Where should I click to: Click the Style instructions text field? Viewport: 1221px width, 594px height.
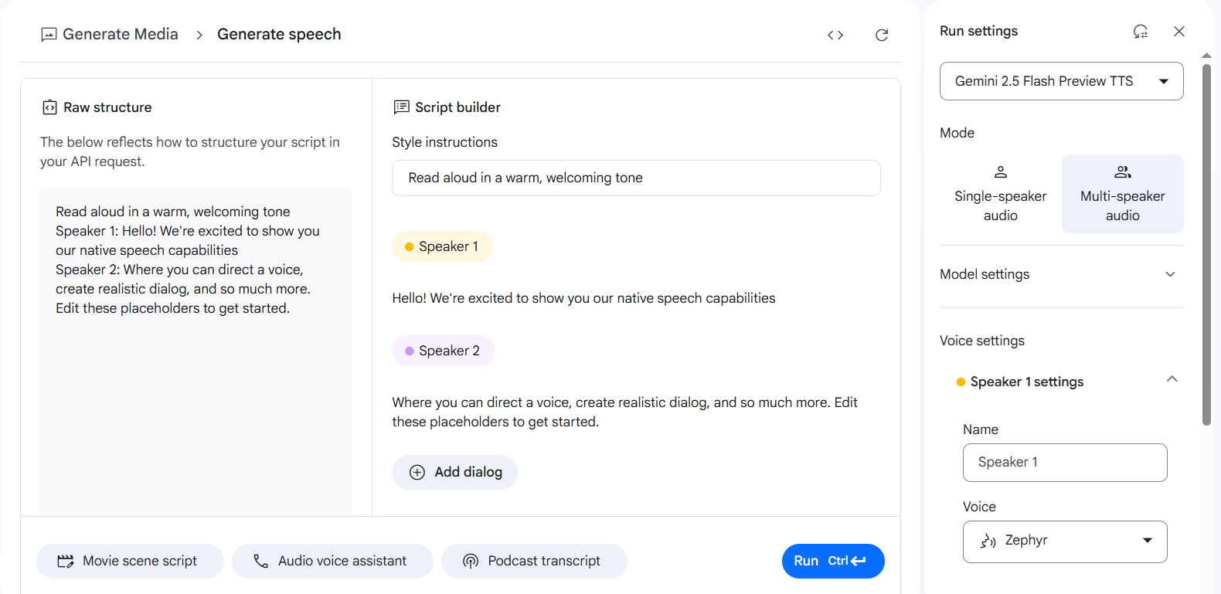tap(636, 178)
